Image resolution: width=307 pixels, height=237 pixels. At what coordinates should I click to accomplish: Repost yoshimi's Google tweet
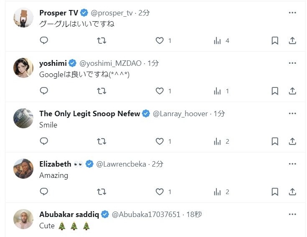coord(101,91)
